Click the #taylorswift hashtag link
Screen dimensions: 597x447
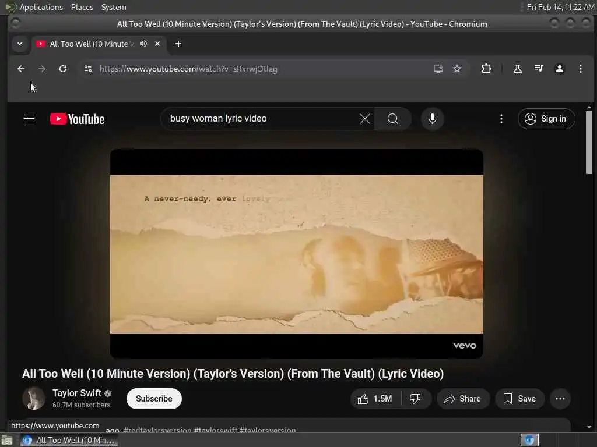click(x=215, y=430)
